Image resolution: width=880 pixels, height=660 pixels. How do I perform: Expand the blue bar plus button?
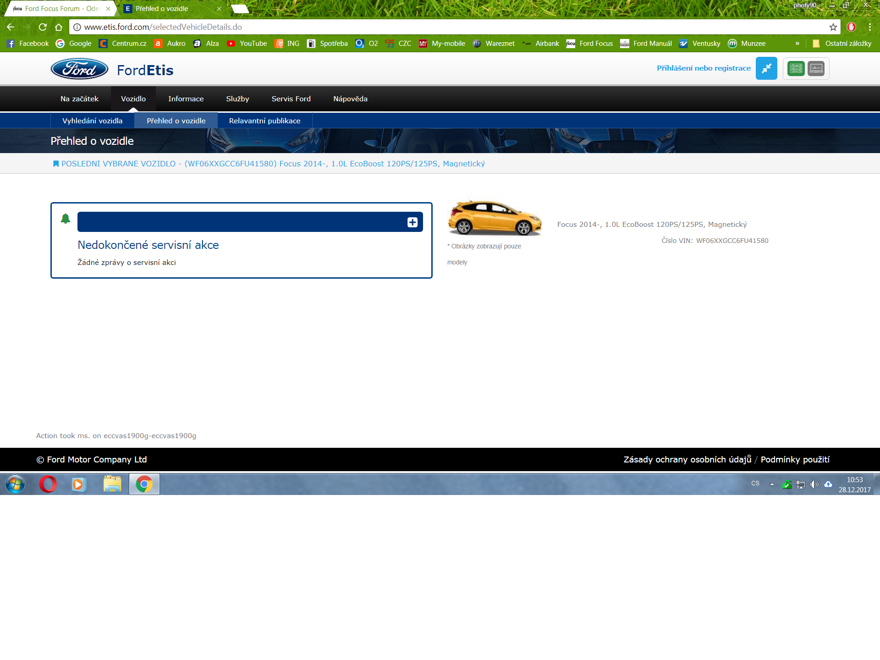412,222
